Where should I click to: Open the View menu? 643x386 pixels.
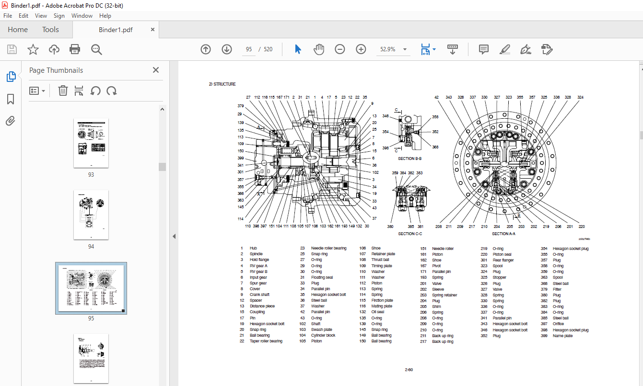[41, 16]
